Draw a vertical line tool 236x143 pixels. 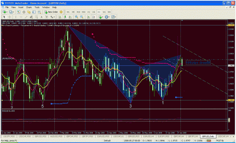point(15,17)
